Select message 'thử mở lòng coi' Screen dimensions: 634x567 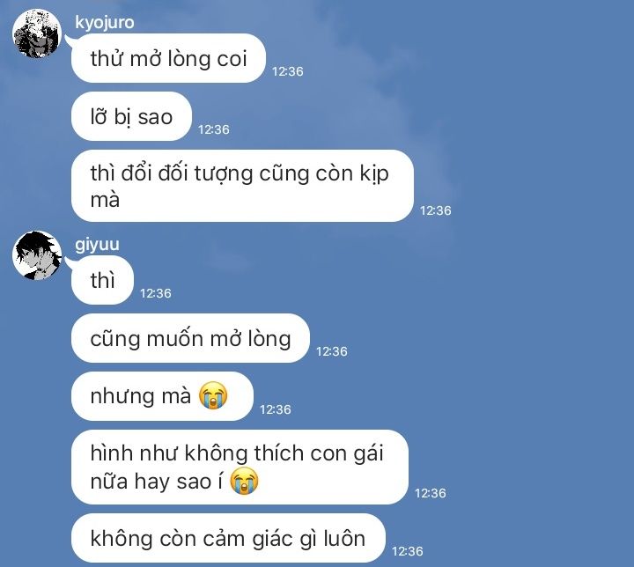[168, 58]
